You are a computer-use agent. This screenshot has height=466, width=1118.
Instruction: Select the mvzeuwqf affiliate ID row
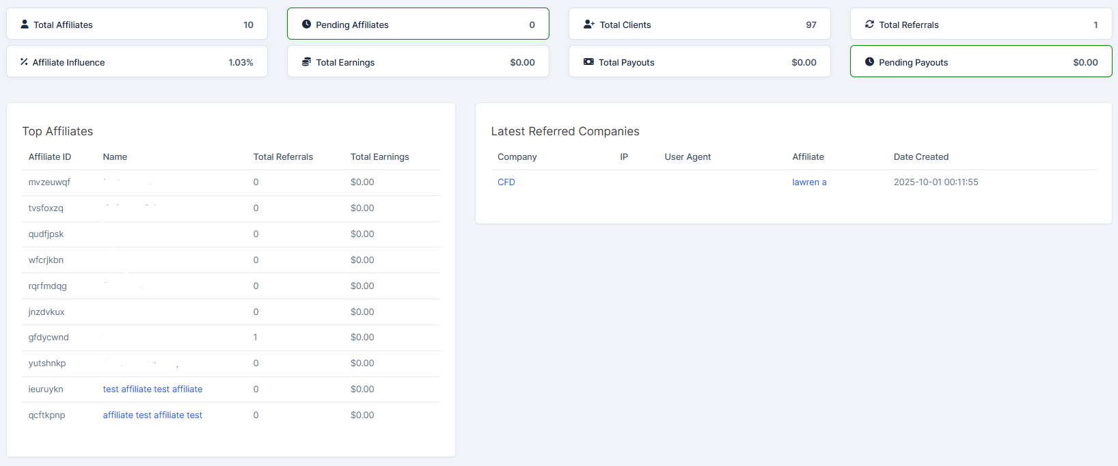[49, 182]
